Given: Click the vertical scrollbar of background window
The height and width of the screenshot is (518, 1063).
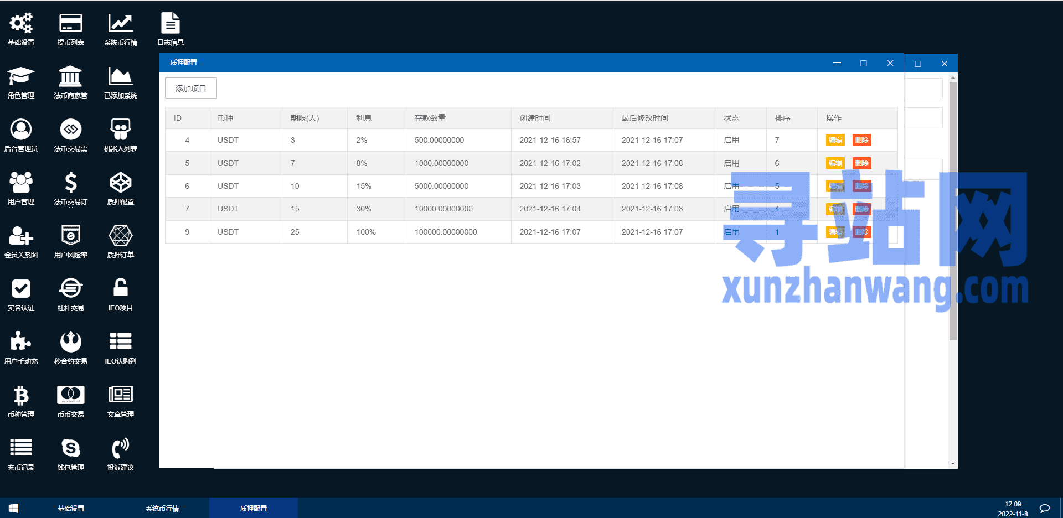Looking at the screenshot, I should [x=953, y=210].
